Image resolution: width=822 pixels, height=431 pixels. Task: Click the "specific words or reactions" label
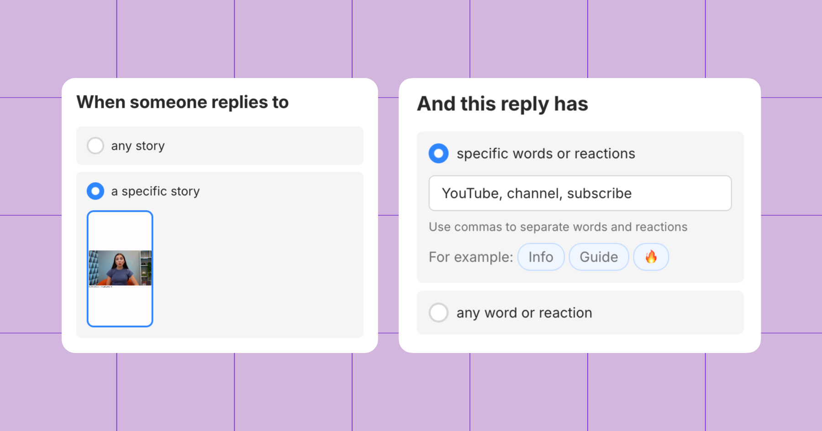click(x=546, y=154)
